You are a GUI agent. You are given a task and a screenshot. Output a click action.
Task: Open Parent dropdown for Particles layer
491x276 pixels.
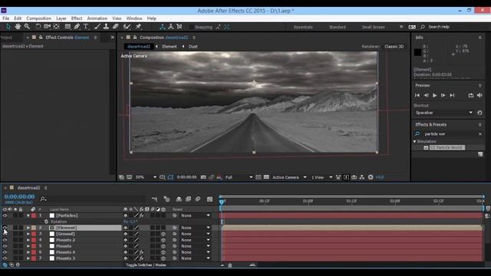pyautogui.click(x=196, y=215)
